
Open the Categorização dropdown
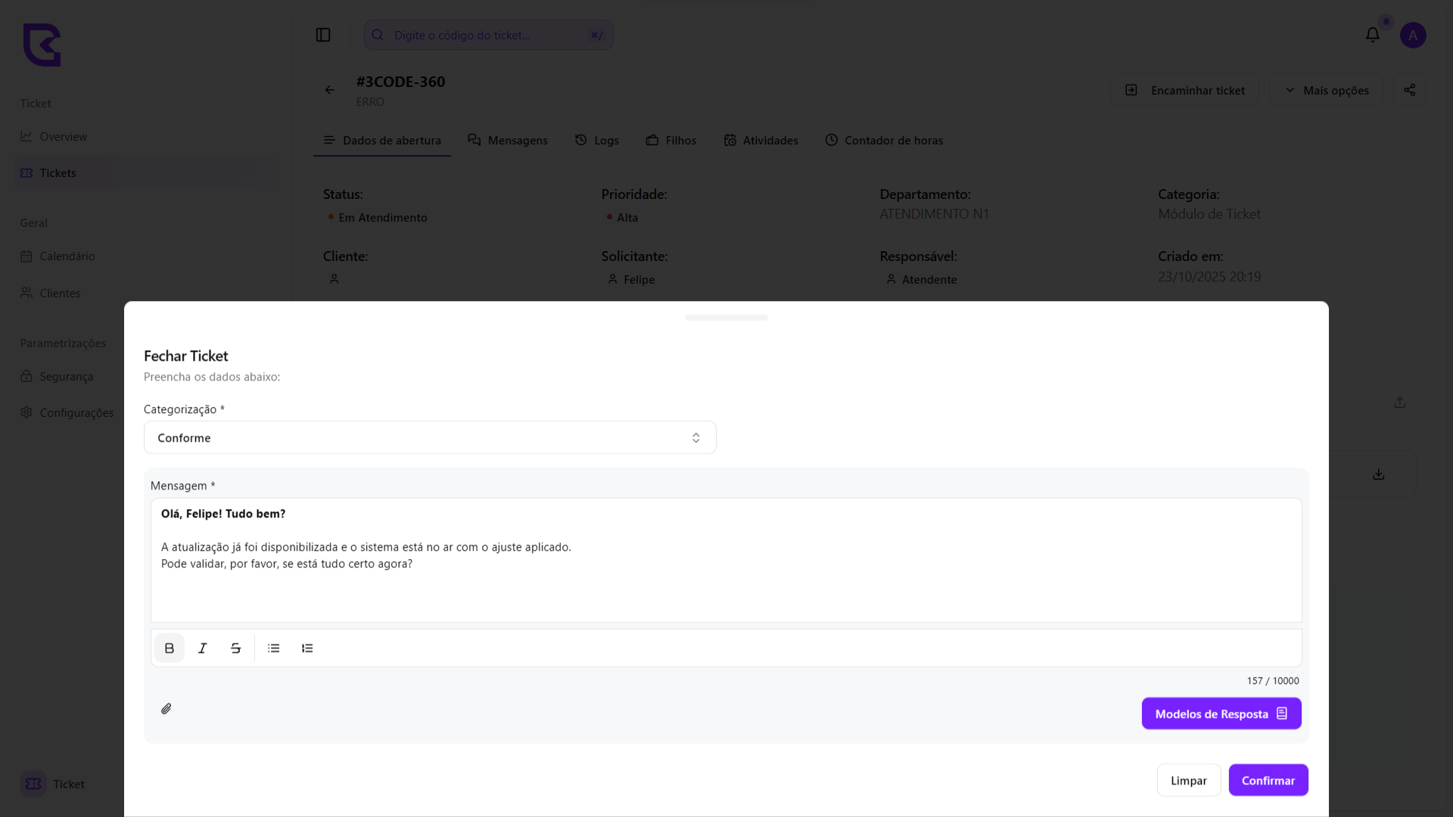[x=429, y=438]
